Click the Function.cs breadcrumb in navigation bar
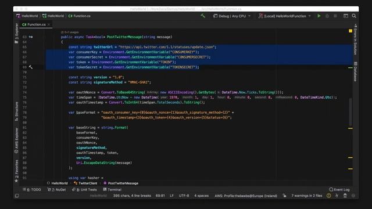372x209 pixels. (80, 16)
